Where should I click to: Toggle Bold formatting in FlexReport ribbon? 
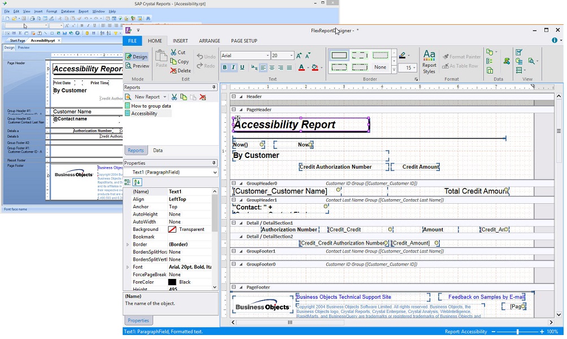pyautogui.click(x=224, y=67)
